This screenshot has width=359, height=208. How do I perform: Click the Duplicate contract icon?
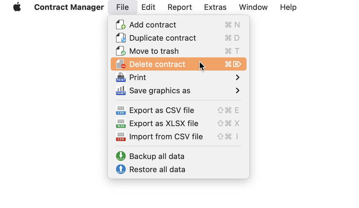[121, 38]
